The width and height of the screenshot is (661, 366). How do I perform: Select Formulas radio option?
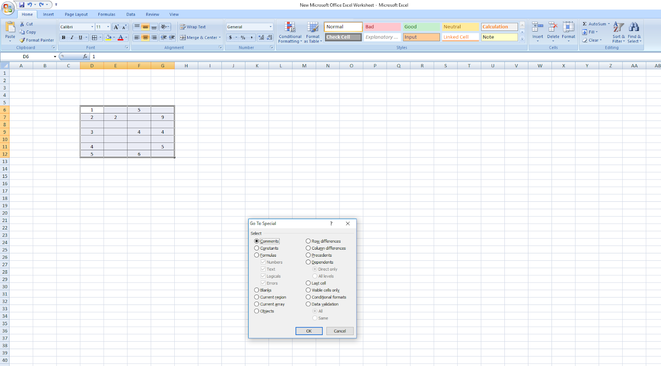(x=257, y=255)
